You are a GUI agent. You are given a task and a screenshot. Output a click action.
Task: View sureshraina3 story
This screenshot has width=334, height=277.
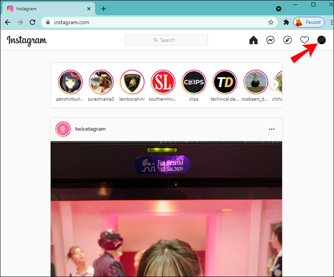101,82
